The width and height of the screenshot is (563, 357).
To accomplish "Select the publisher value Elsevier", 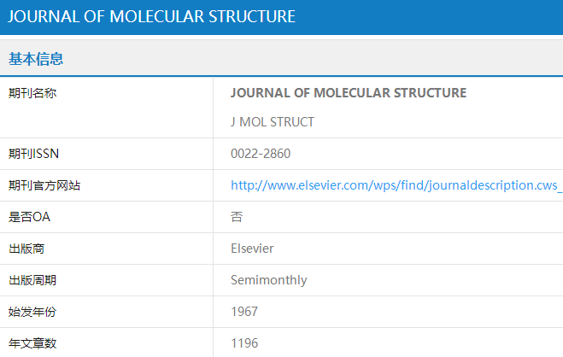I will (x=252, y=249).
